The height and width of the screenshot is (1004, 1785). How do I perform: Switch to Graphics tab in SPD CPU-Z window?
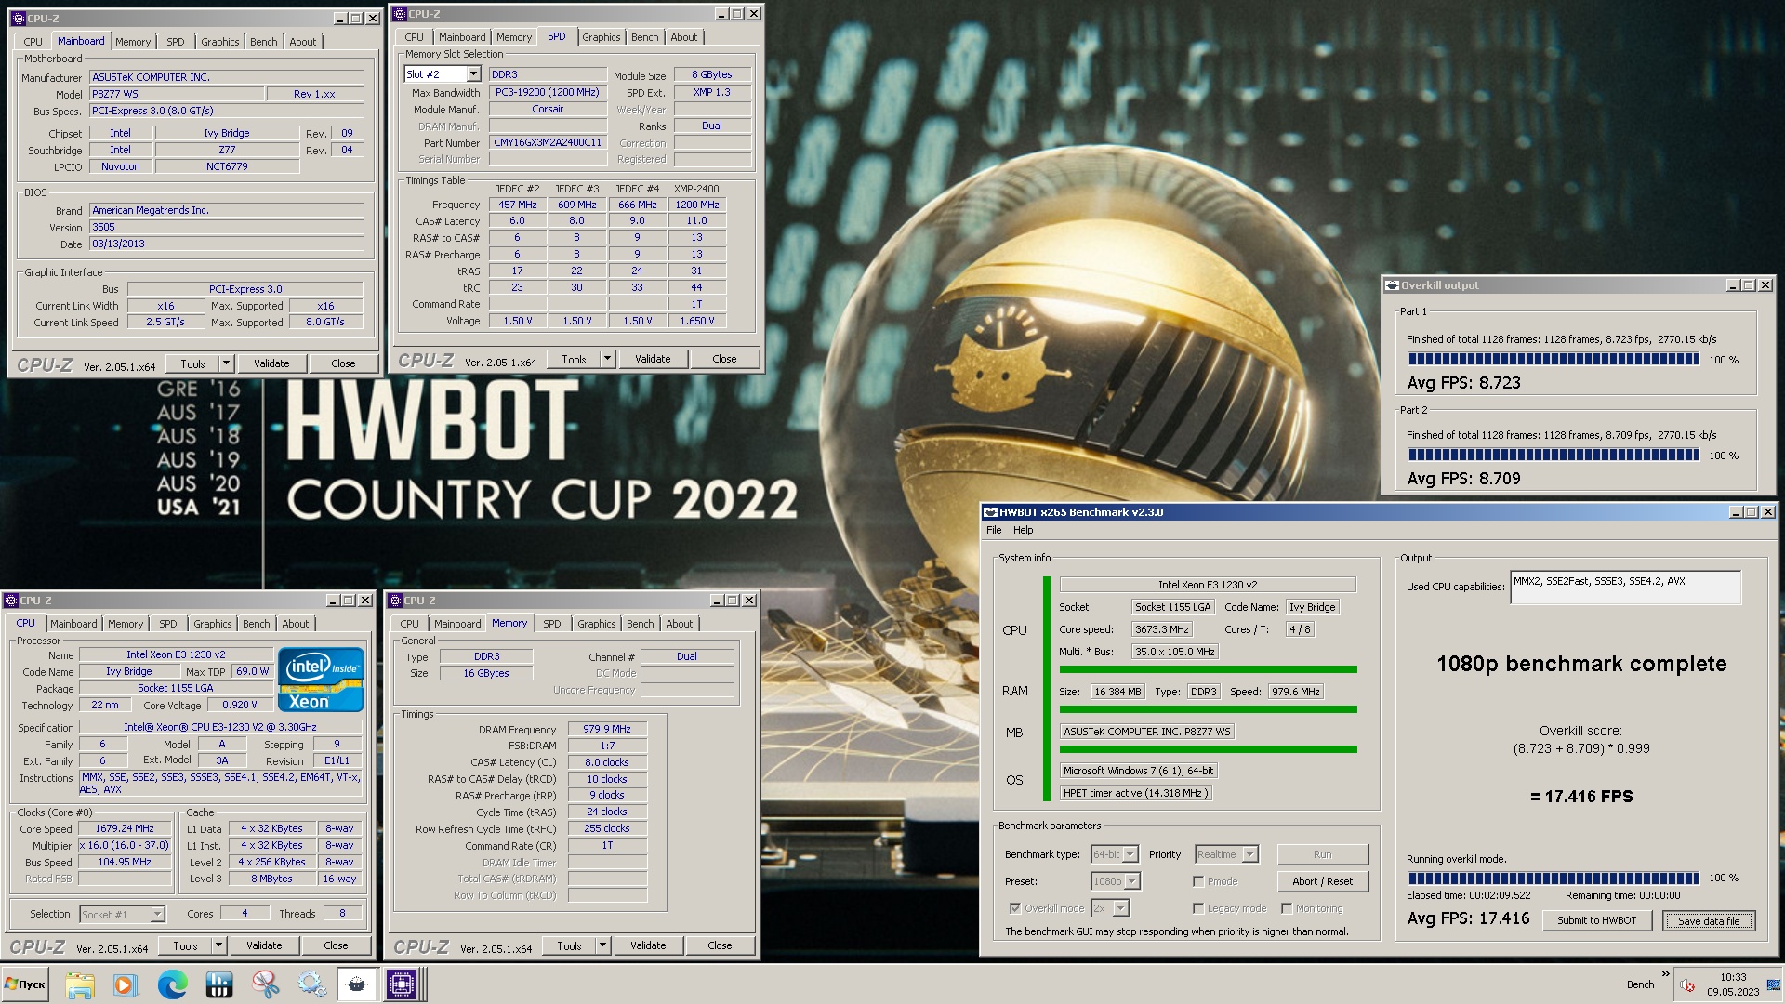602,37
